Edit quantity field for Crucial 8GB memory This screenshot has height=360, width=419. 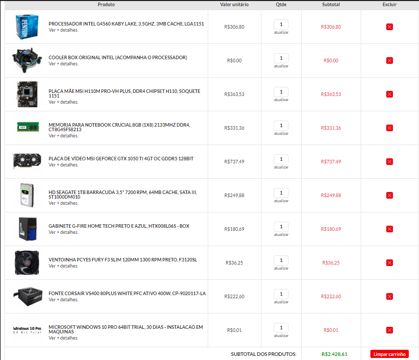click(281, 126)
